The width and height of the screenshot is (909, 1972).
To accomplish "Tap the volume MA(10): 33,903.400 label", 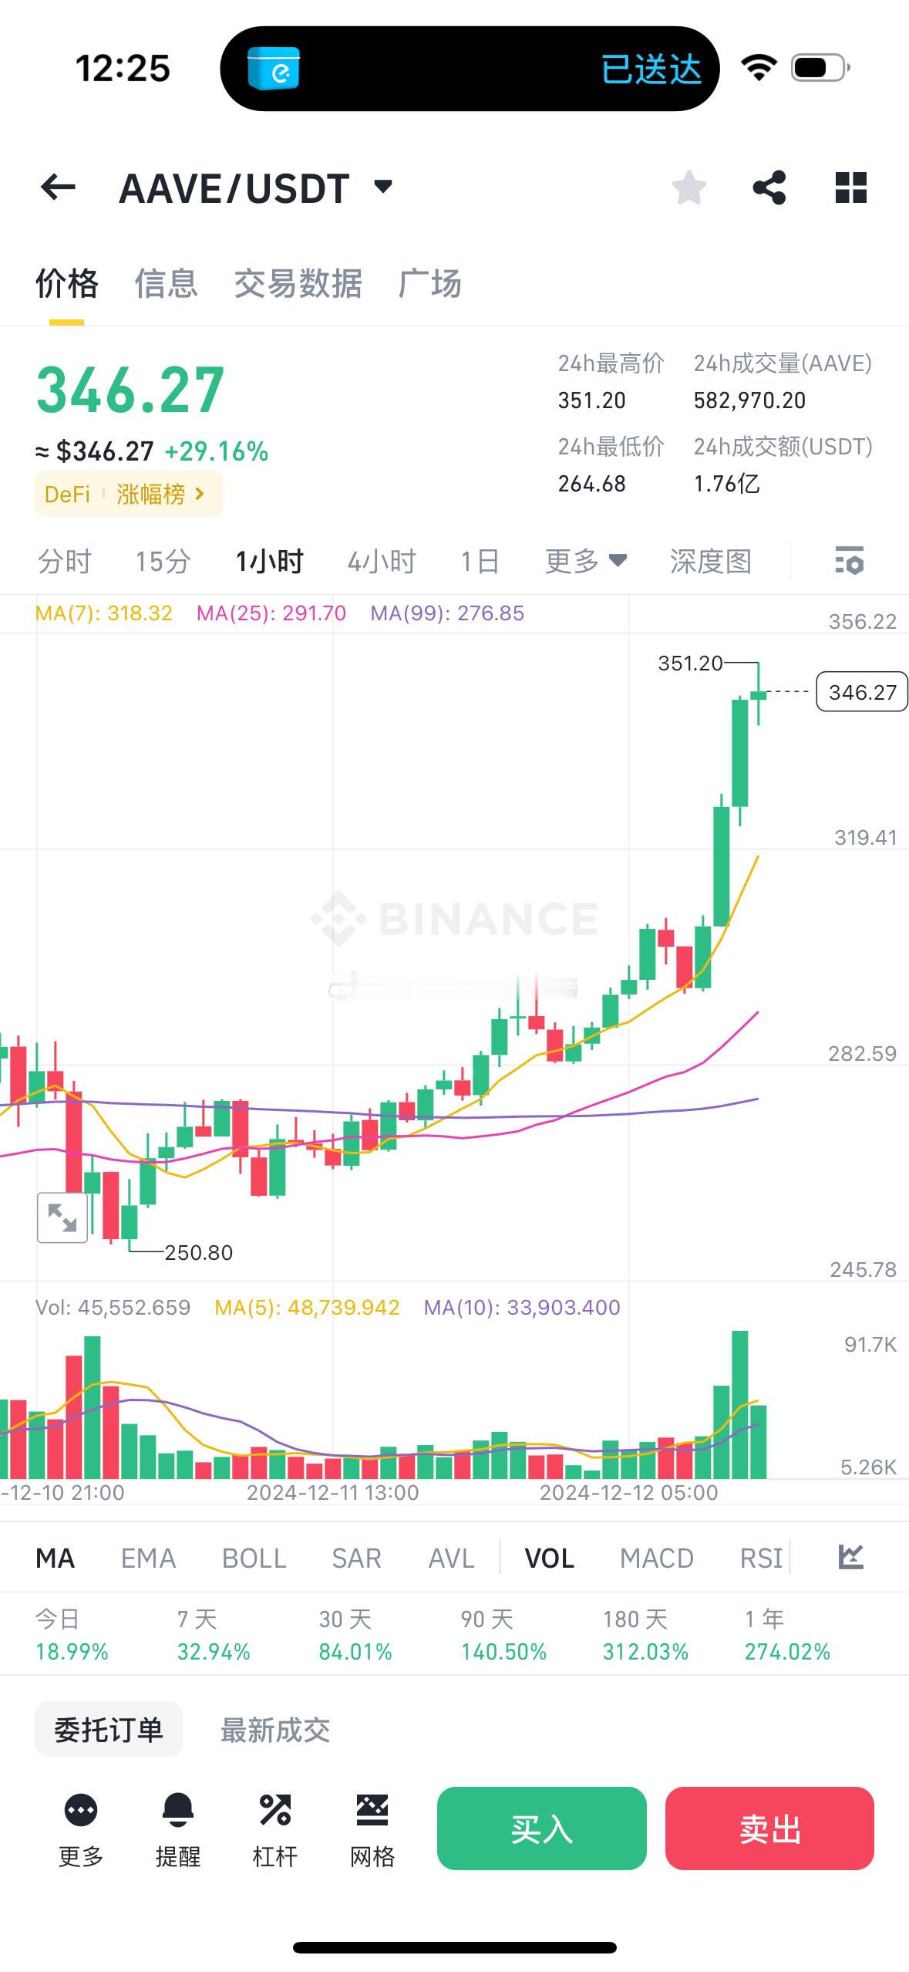I will tap(522, 1308).
